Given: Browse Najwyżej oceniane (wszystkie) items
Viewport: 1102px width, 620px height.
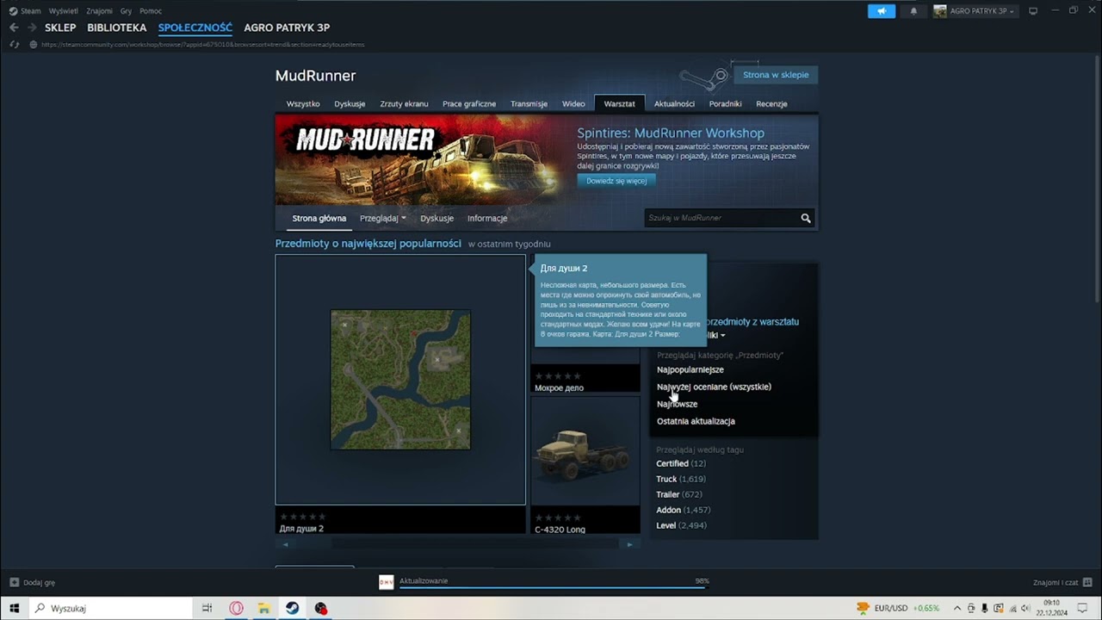Looking at the screenshot, I should click(714, 387).
